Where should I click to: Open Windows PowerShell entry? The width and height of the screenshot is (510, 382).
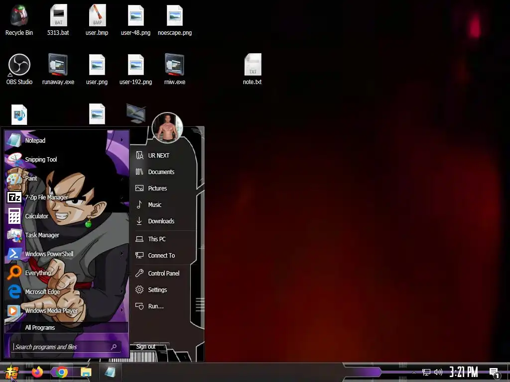pos(67,254)
